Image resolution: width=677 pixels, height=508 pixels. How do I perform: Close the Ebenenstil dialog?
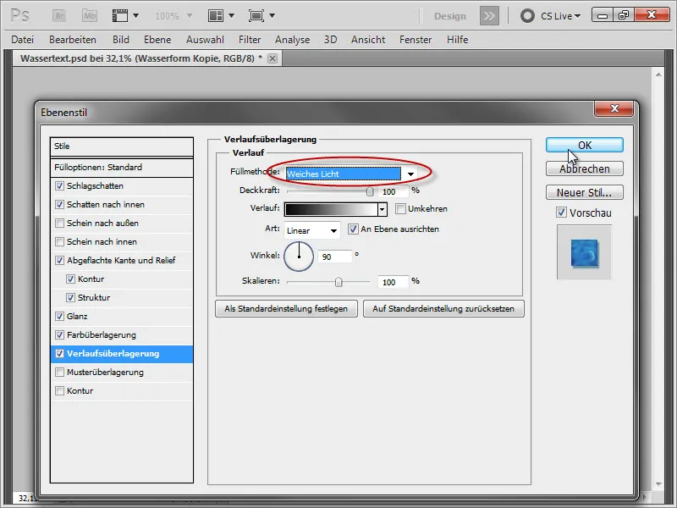[614, 108]
